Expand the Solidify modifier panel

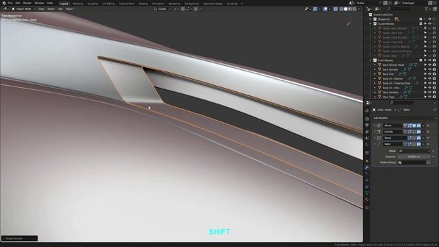click(x=375, y=132)
